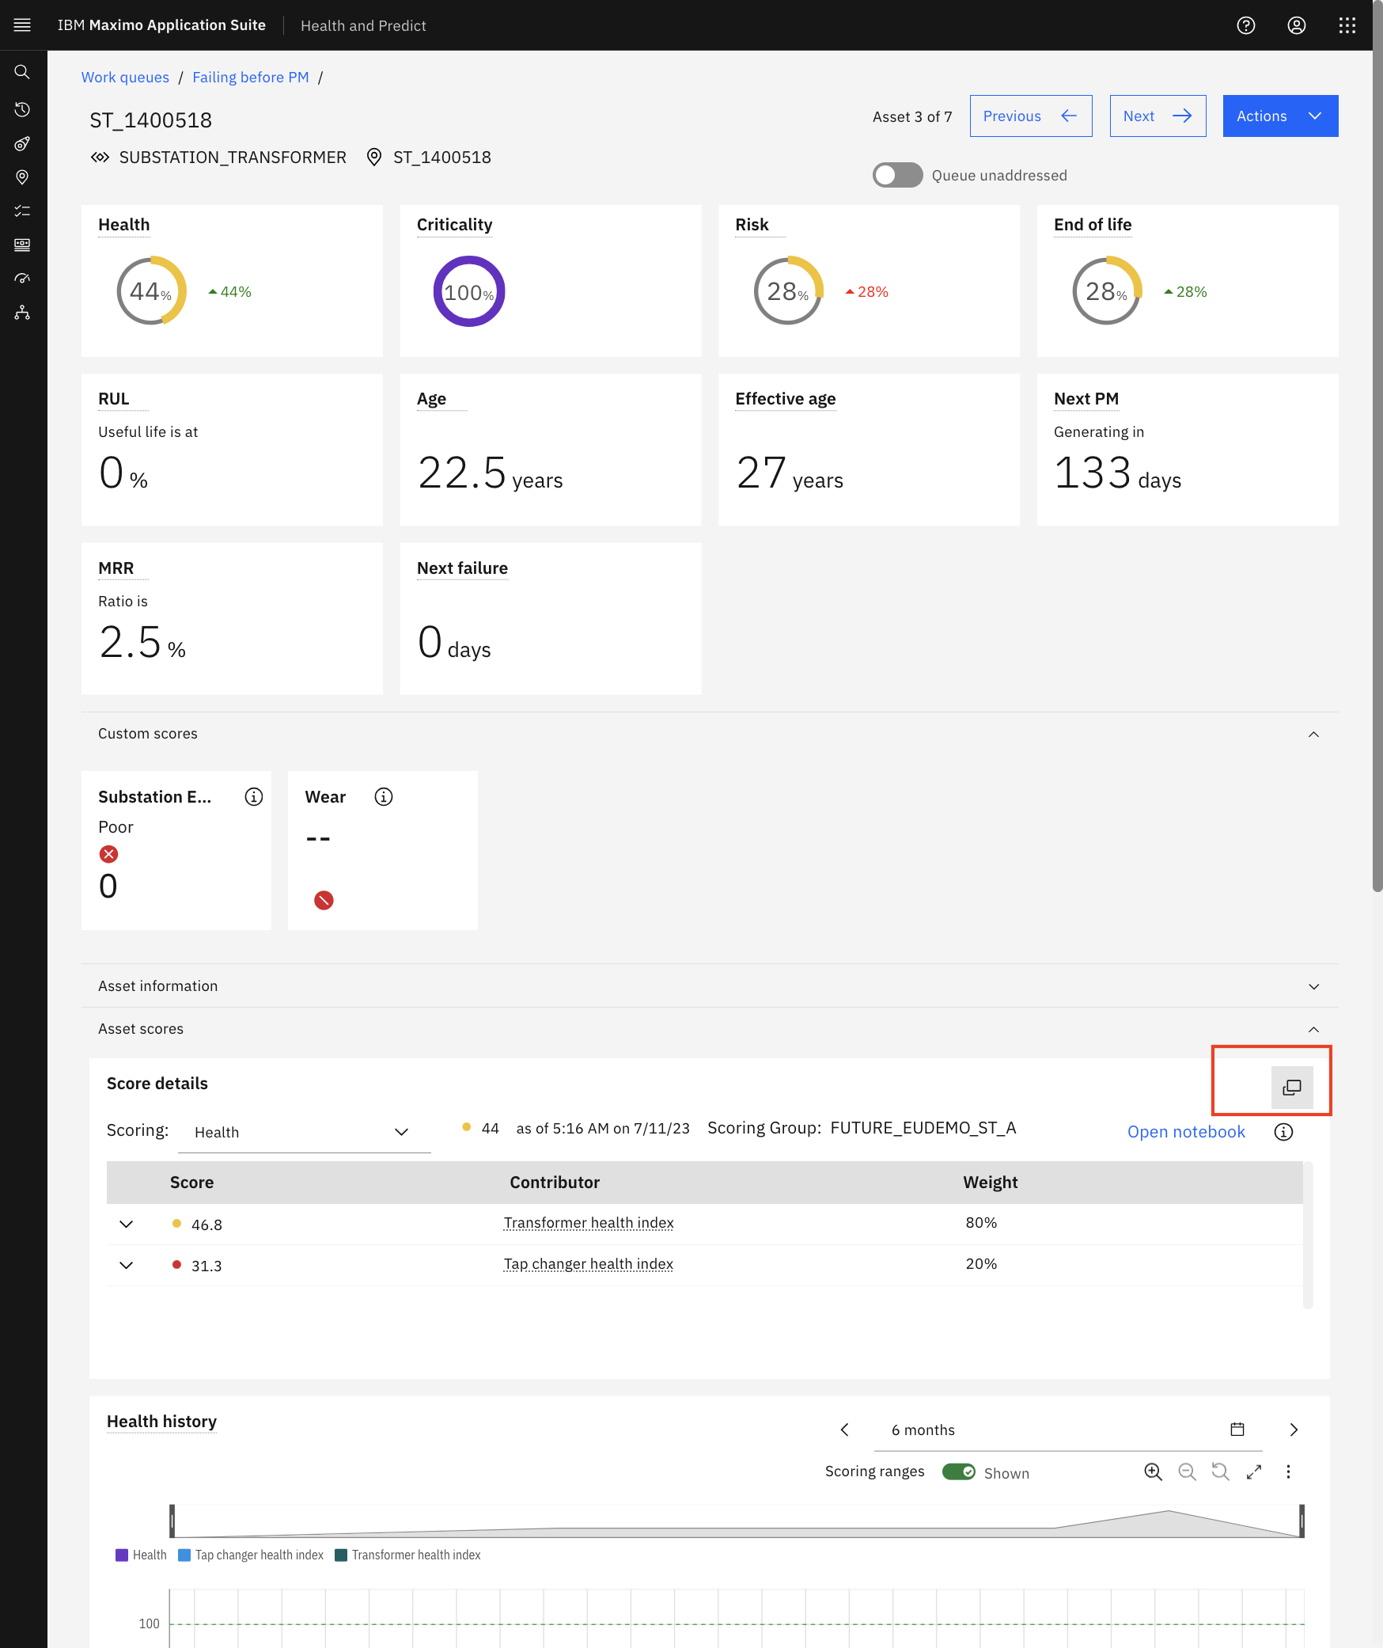Open the target goals sidebar icon

(22, 143)
